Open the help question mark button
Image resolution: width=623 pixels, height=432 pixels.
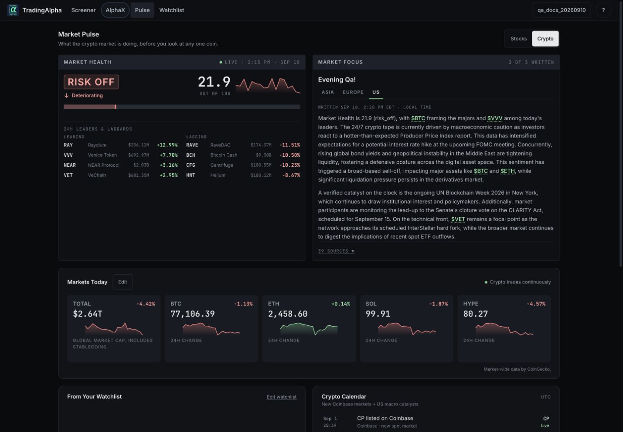point(603,10)
